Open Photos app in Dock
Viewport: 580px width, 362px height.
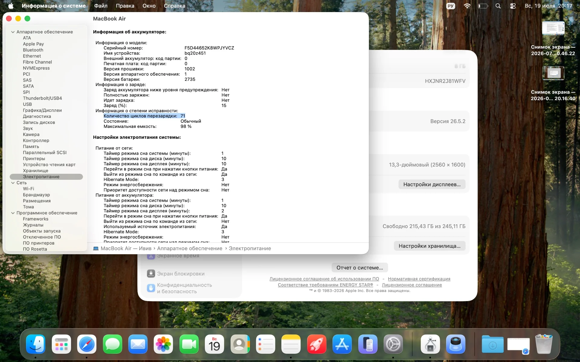(163, 344)
